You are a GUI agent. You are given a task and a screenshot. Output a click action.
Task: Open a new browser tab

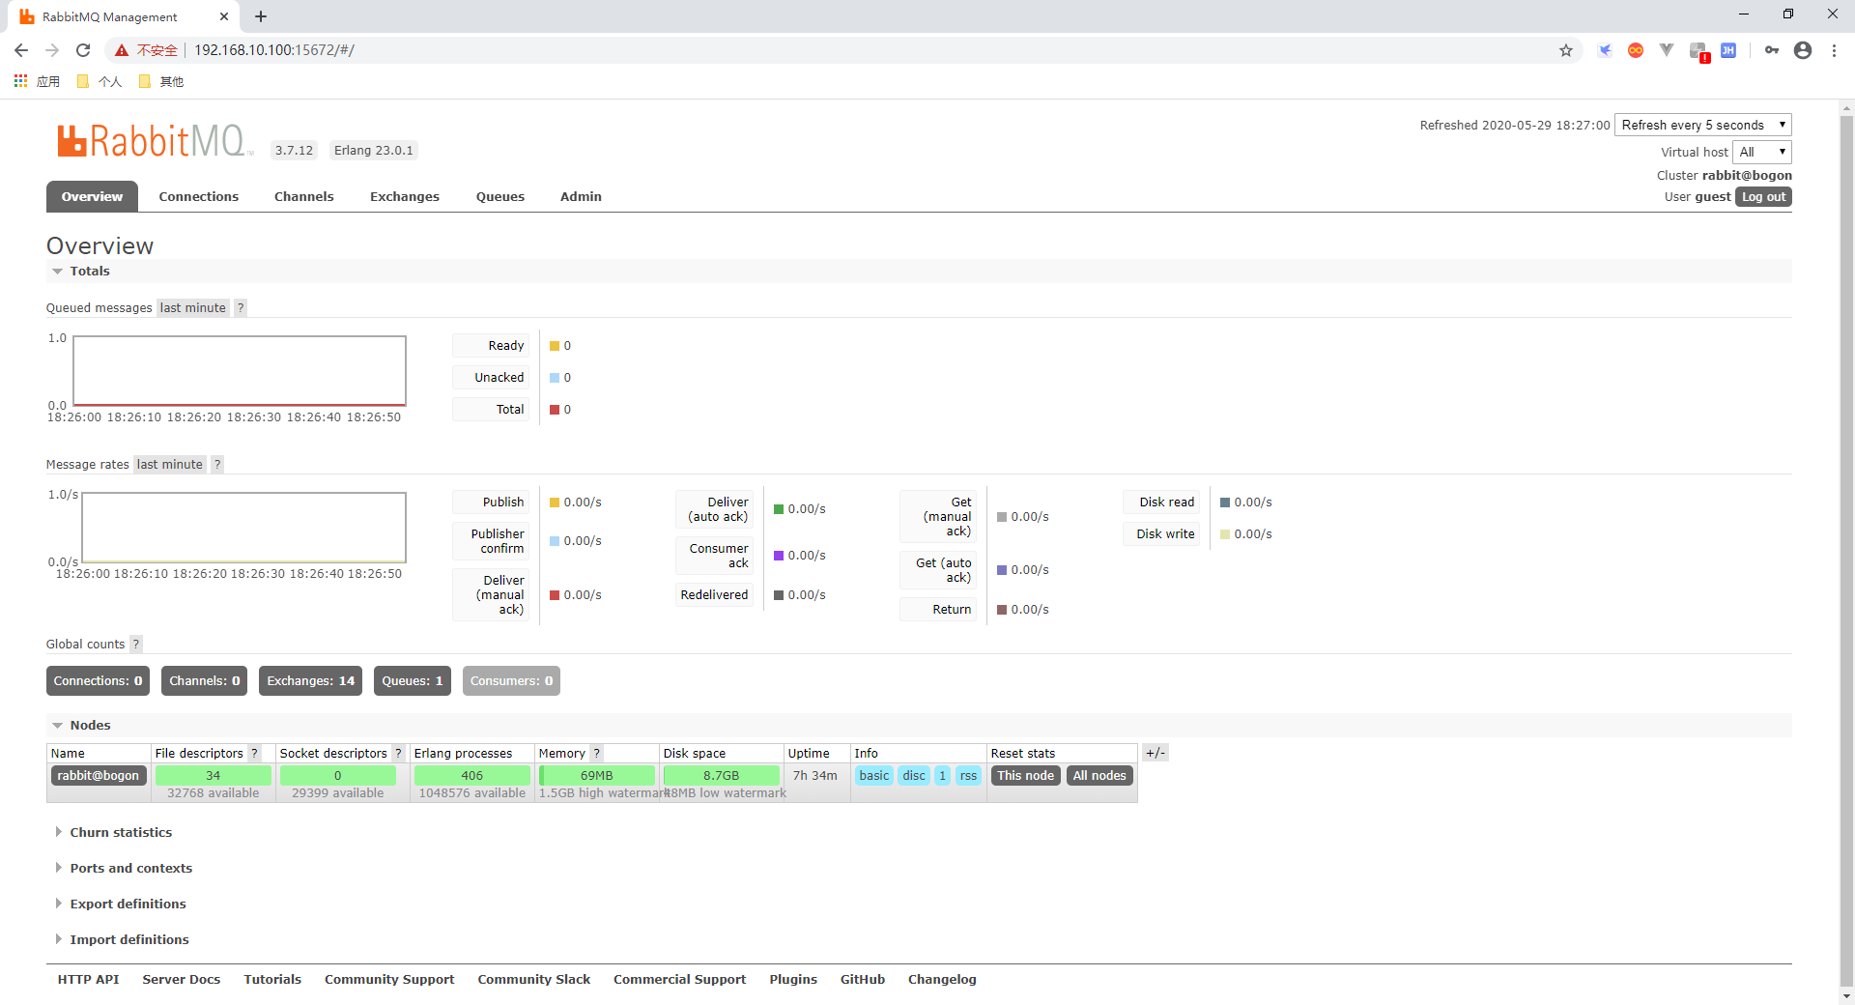261,16
